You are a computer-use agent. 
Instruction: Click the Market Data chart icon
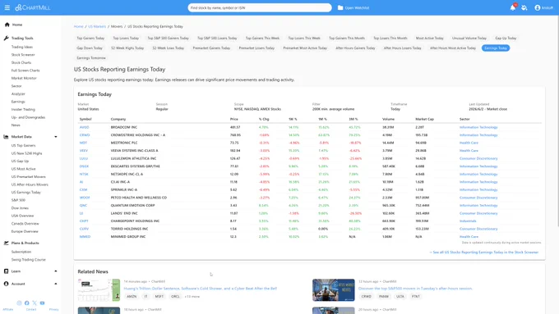click(6, 137)
